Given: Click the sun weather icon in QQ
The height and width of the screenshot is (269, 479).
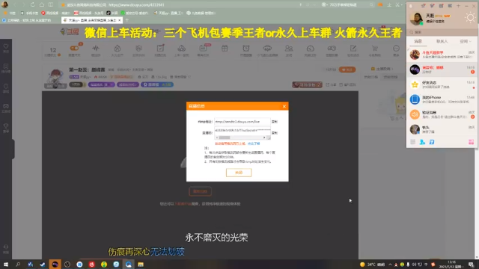Looking at the screenshot, I should pos(470,18).
